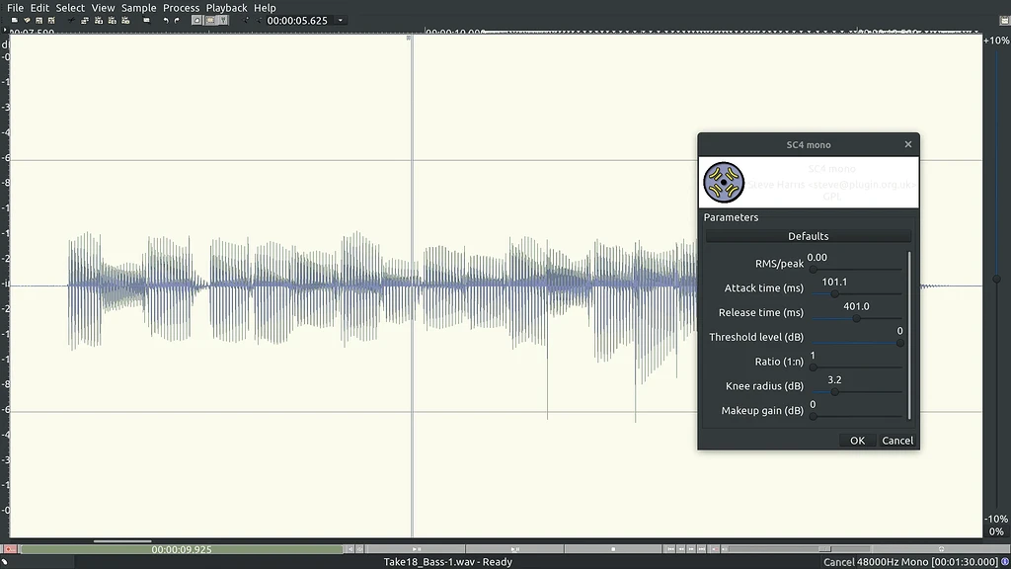Screen dimensions: 1011x569
Task: Click Cancel in the SC4 mono dialog
Action: point(897,441)
